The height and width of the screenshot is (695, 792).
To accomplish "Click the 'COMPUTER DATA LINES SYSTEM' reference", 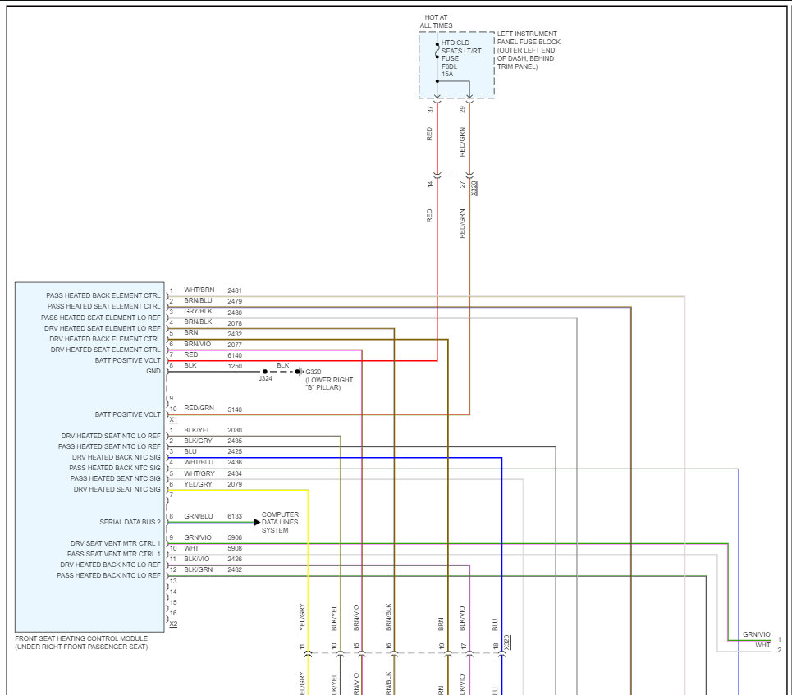I will [x=280, y=522].
